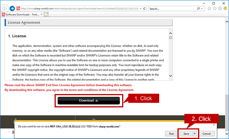Click Save in the download prompt
229x139 pixels.
coord(186,134)
